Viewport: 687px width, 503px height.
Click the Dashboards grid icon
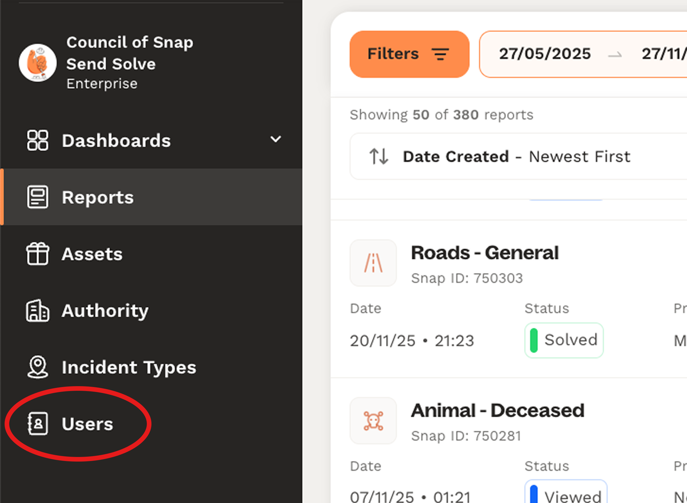point(37,140)
